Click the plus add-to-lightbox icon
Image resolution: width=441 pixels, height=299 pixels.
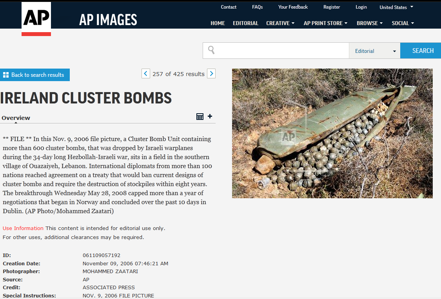[x=210, y=116]
